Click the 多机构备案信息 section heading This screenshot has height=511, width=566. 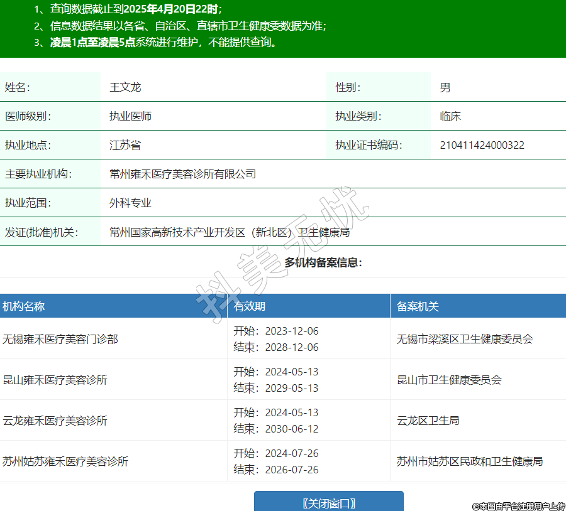tap(323, 262)
